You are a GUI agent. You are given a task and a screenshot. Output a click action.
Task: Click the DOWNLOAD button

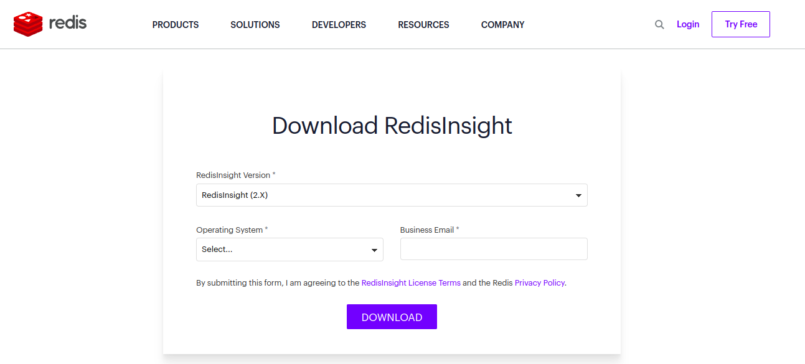392,317
